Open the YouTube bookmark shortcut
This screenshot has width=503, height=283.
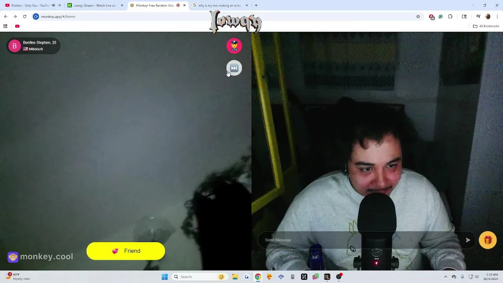(17, 26)
